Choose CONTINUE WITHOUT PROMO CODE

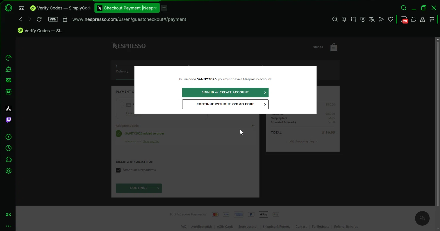click(225, 104)
